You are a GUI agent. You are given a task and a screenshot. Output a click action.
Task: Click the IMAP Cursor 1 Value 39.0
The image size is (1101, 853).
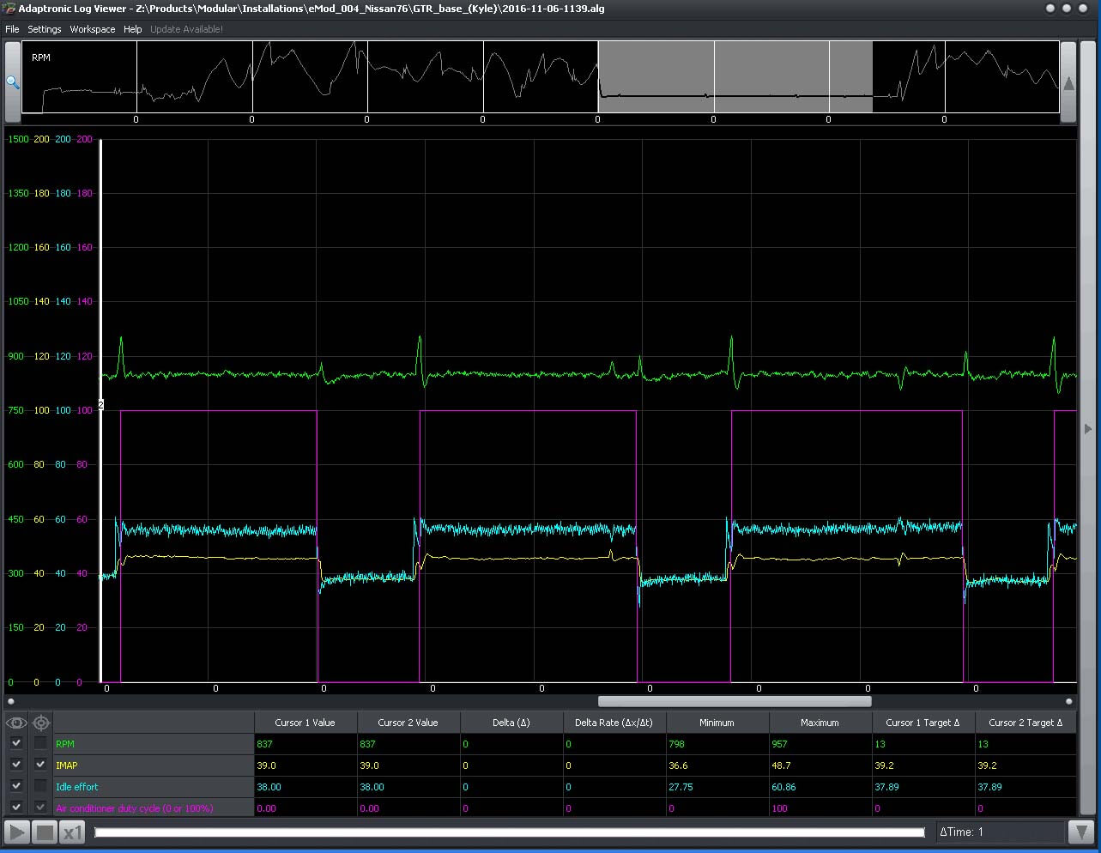tap(266, 765)
